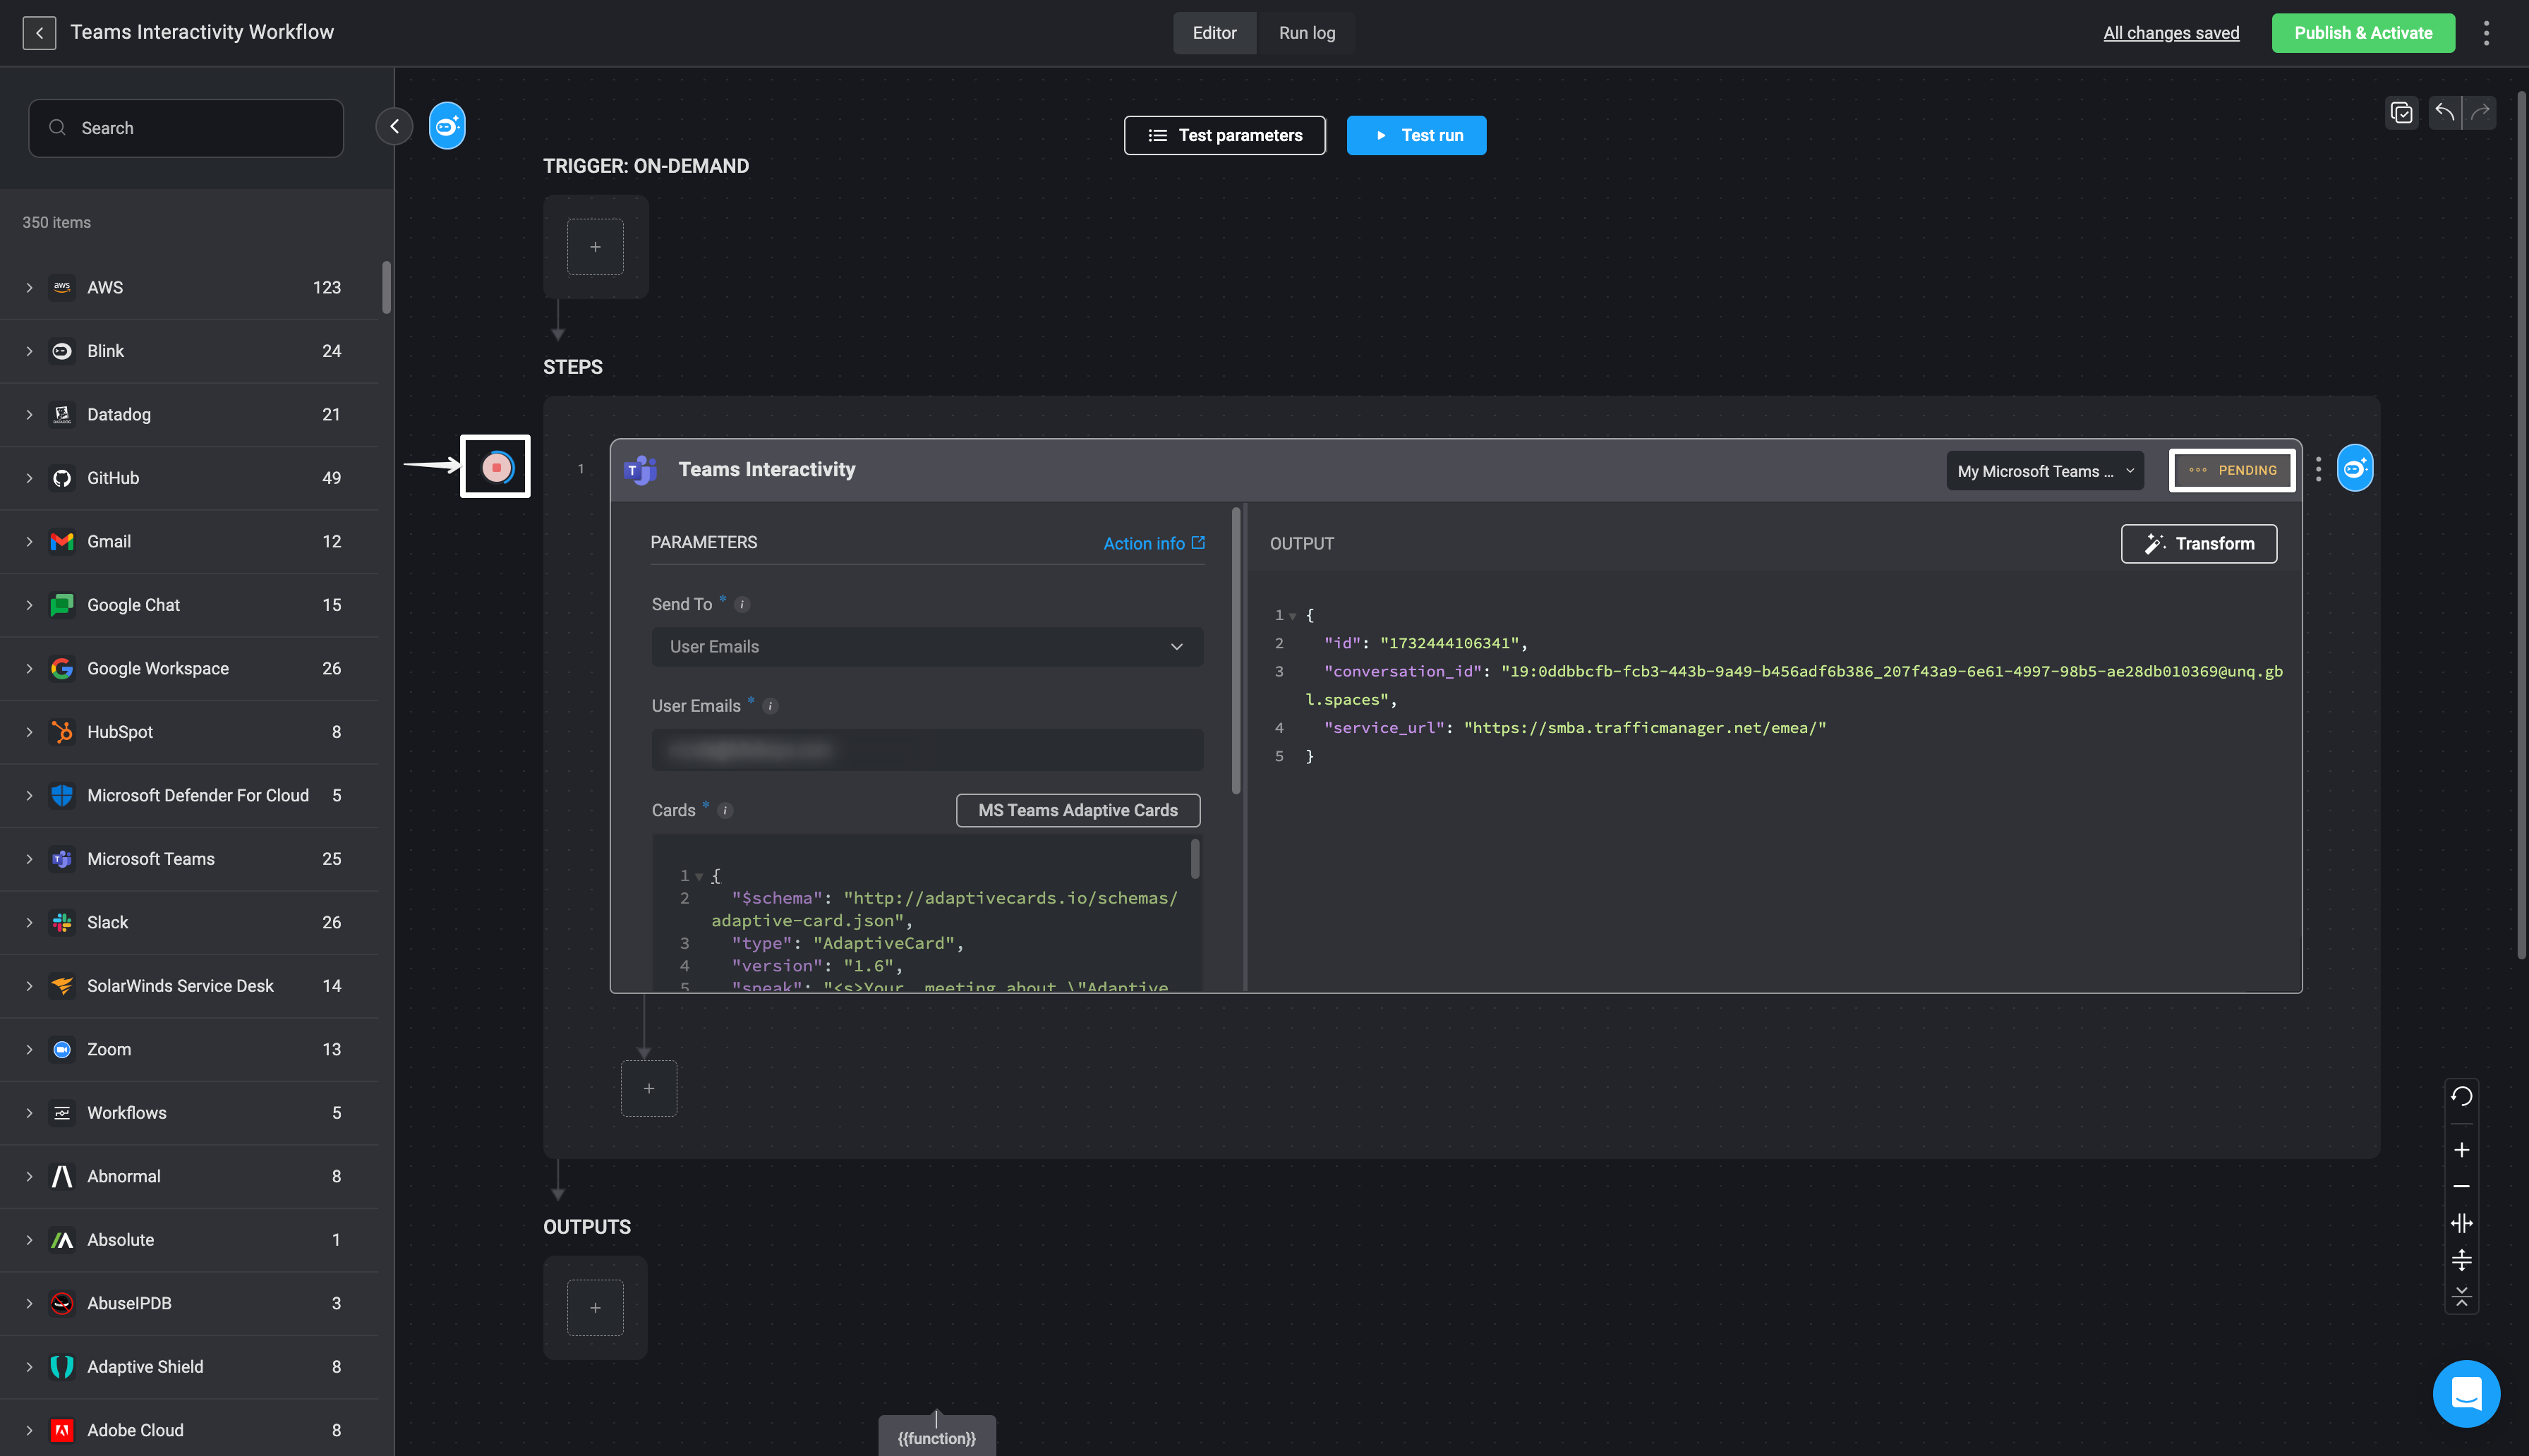Open the Blink copilot icon at canvas top
Image resolution: width=2529 pixels, height=1456 pixels.
click(x=447, y=126)
